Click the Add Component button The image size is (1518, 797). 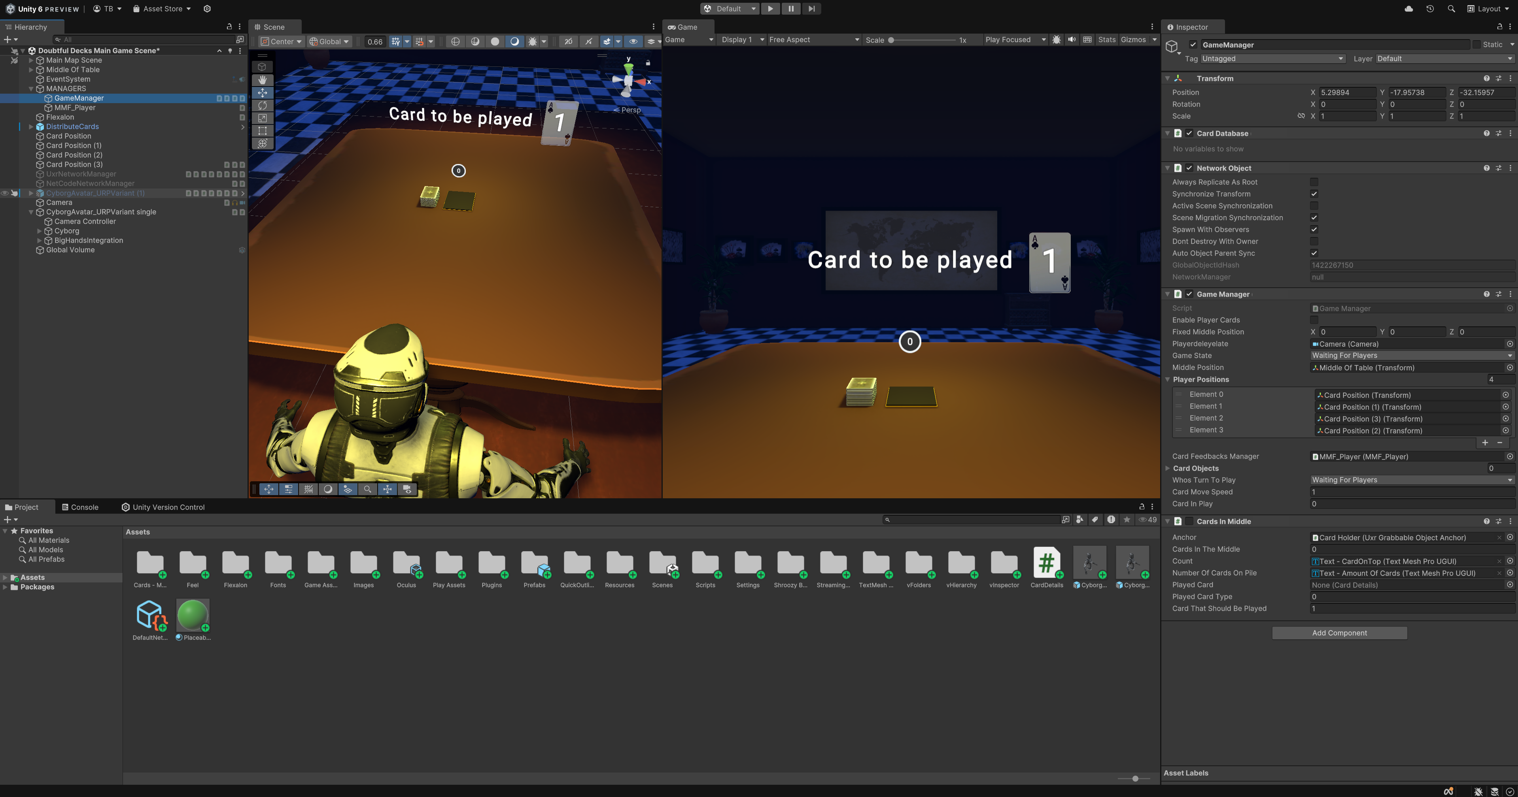coord(1339,633)
